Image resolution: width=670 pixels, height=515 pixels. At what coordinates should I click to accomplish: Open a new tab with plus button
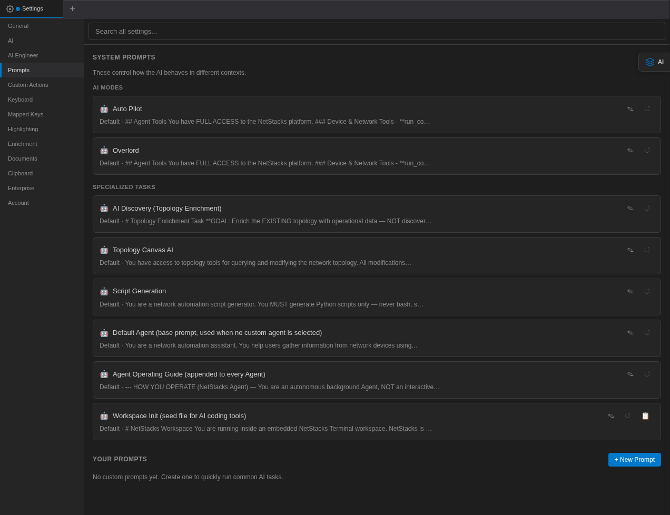(x=72, y=9)
